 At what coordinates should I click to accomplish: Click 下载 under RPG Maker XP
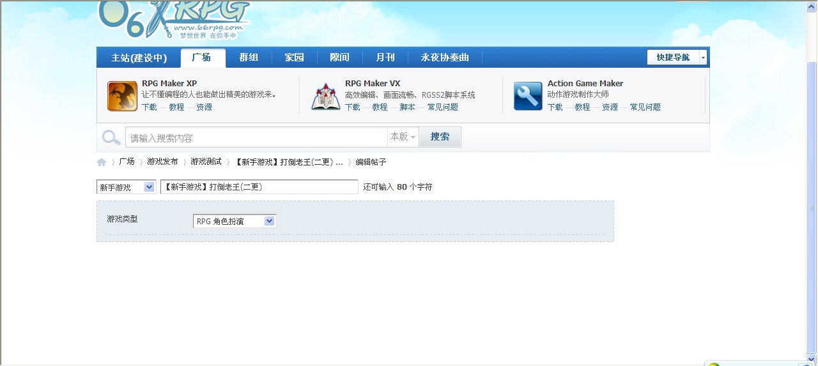pos(149,107)
